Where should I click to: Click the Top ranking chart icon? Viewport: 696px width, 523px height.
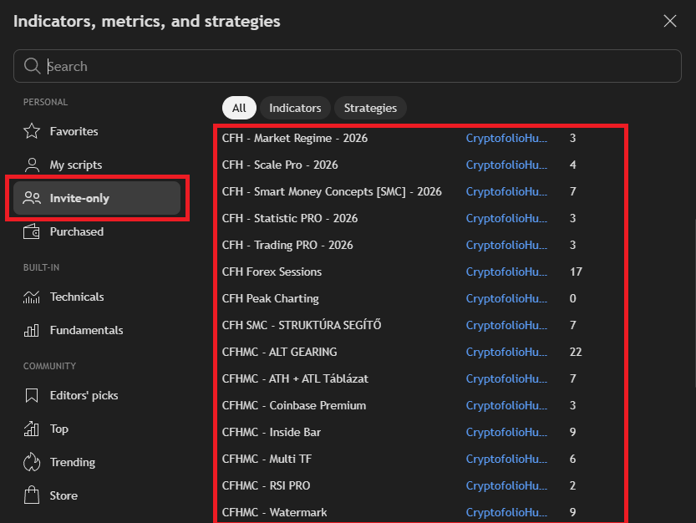[32, 429]
